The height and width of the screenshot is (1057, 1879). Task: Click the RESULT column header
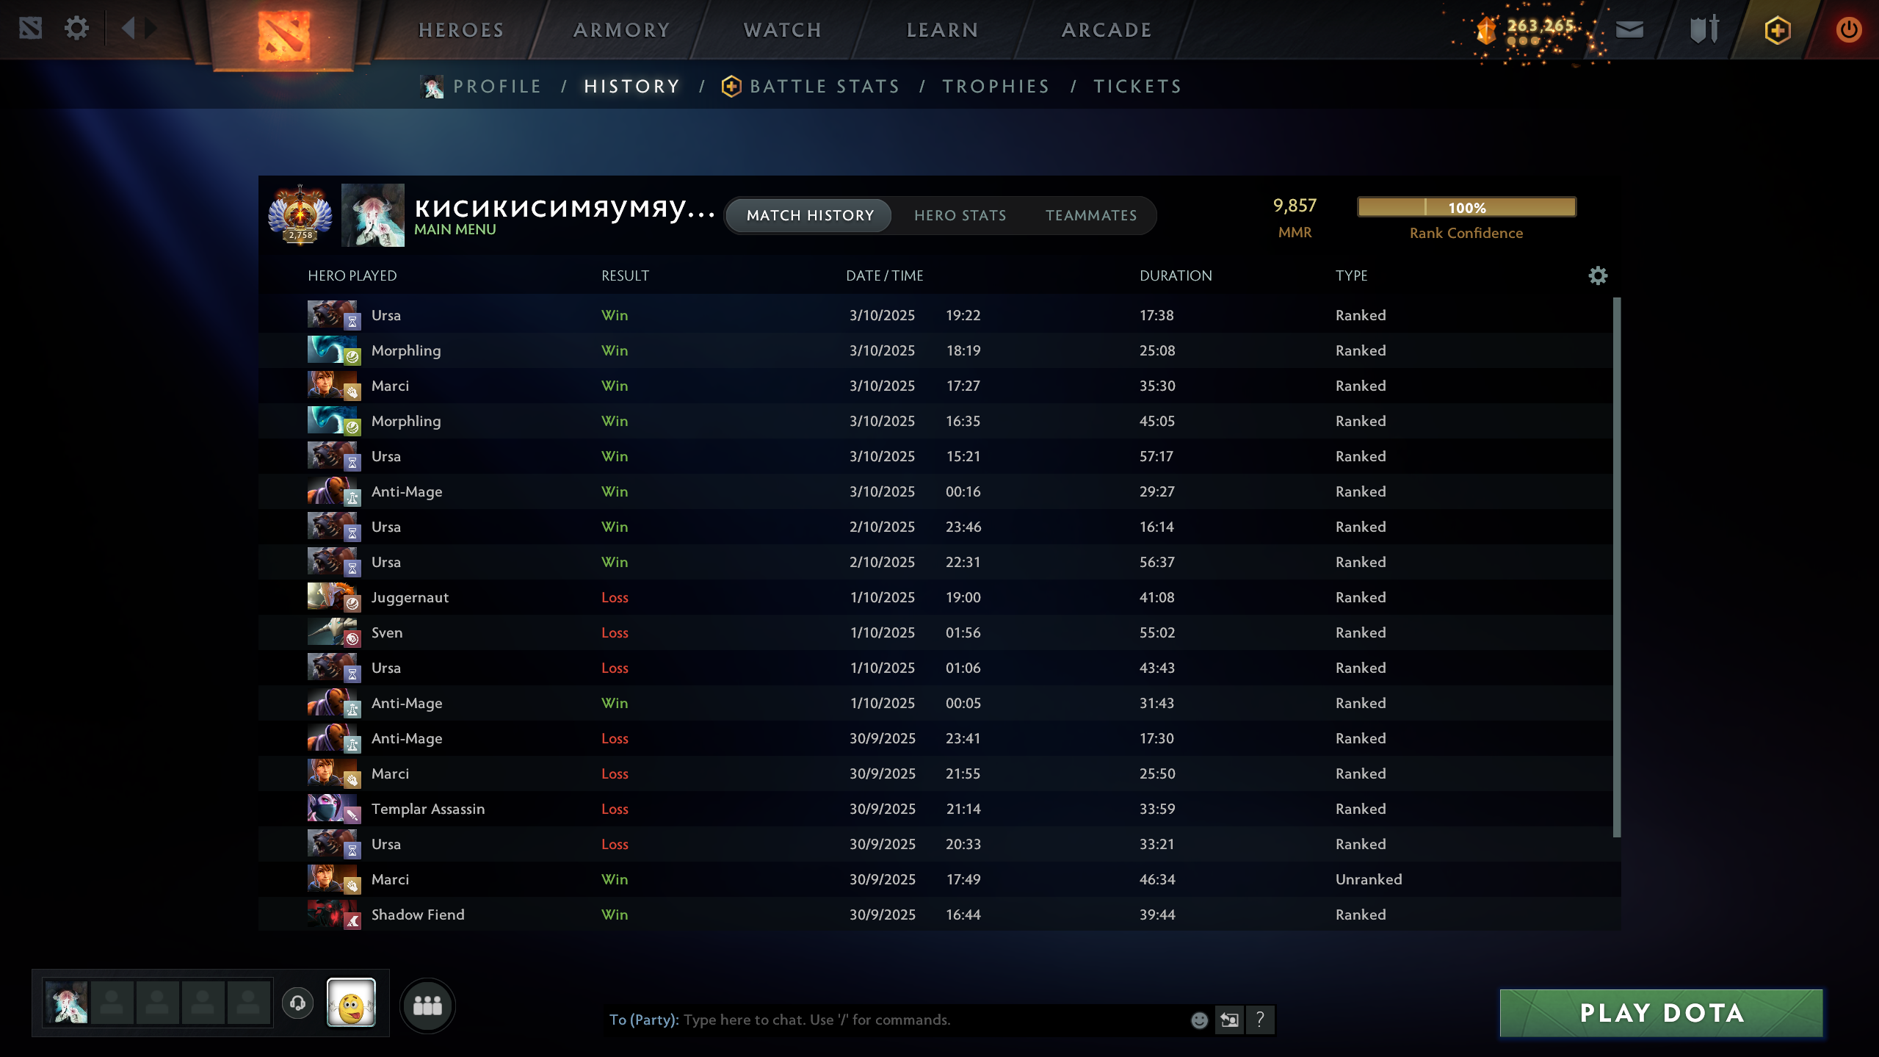click(x=625, y=275)
